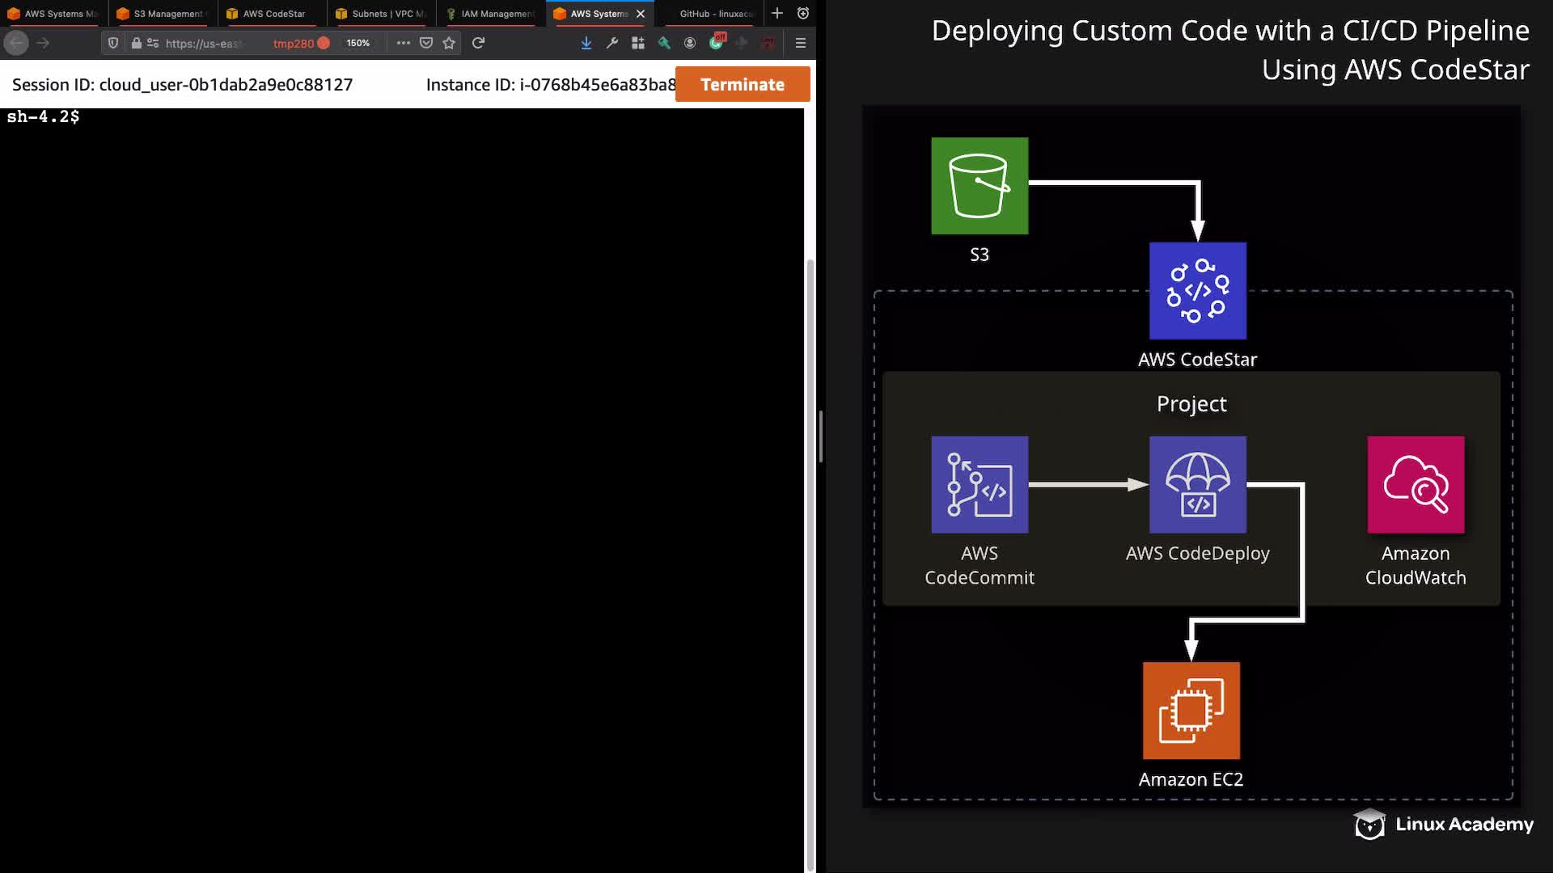The image size is (1553, 873).
Task: Open the downloads arrow panel
Action: click(586, 43)
